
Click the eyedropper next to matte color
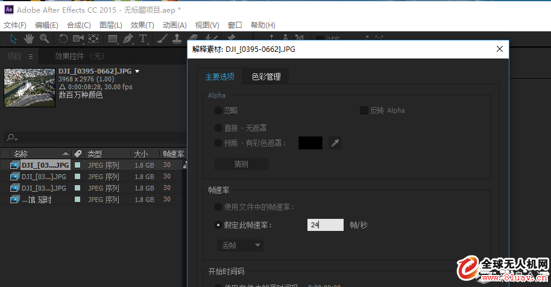pyautogui.click(x=335, y=143)
